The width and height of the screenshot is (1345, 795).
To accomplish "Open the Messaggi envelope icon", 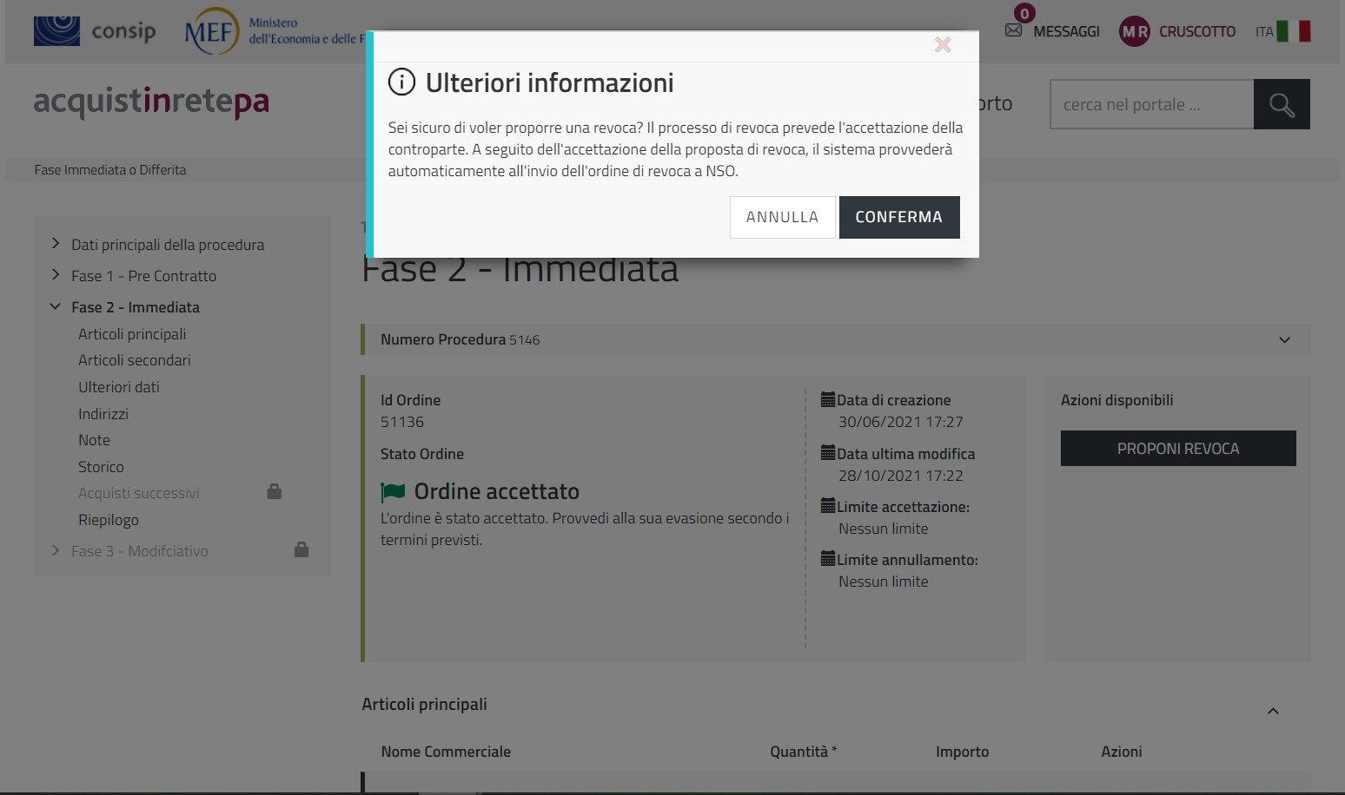I will point(1013,30).
